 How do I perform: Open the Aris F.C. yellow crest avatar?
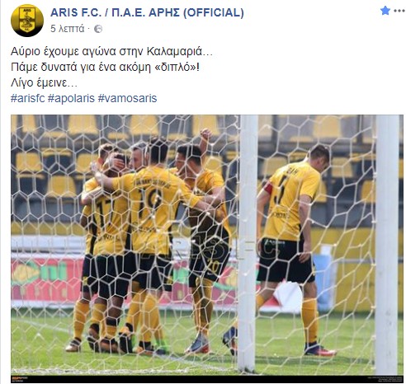click(x=27, y=21)
